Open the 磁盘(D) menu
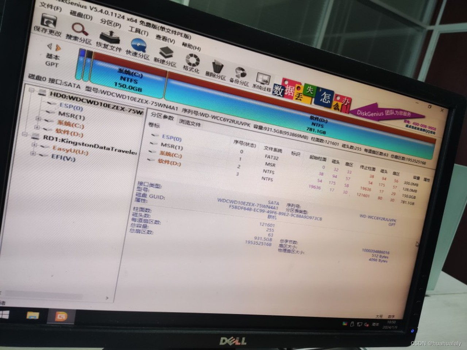467x350 pixels. (81, 15)
